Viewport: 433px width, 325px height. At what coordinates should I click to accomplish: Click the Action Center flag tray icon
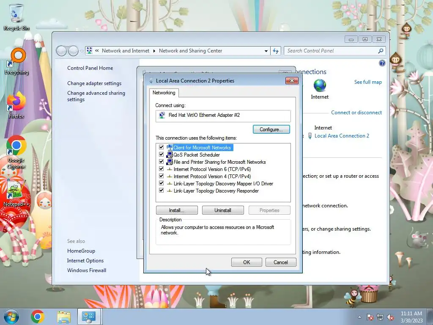pyautogui.click(x=370, y=317)
